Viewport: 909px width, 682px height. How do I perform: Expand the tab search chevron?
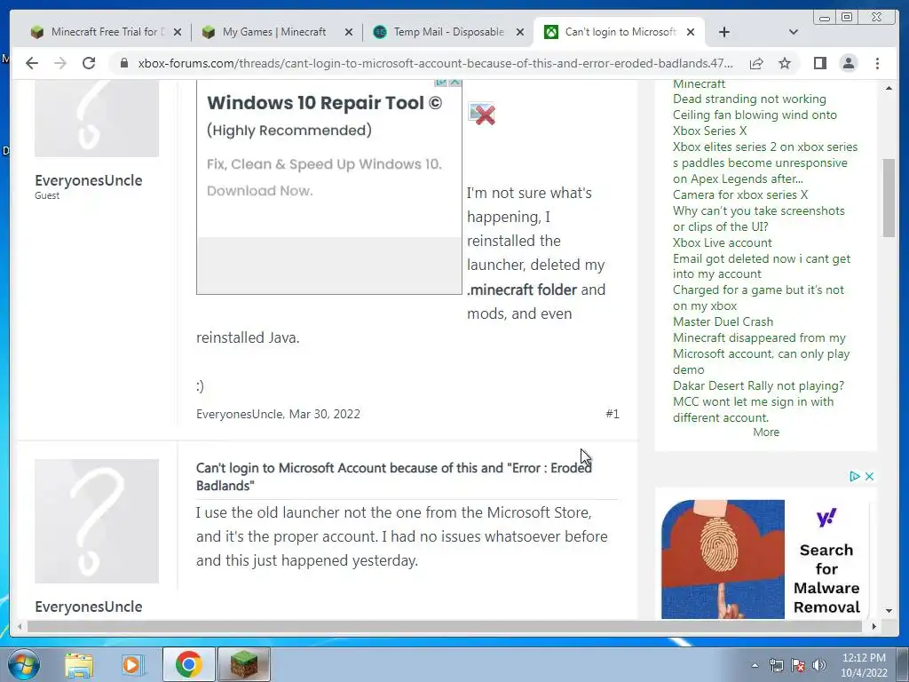793,32
